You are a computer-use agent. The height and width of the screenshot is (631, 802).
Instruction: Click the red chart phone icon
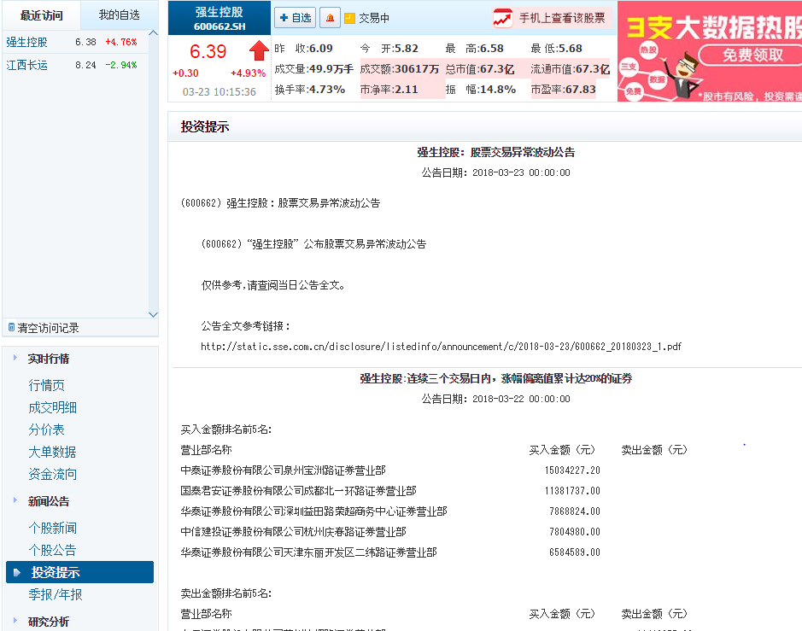[502, 19]
